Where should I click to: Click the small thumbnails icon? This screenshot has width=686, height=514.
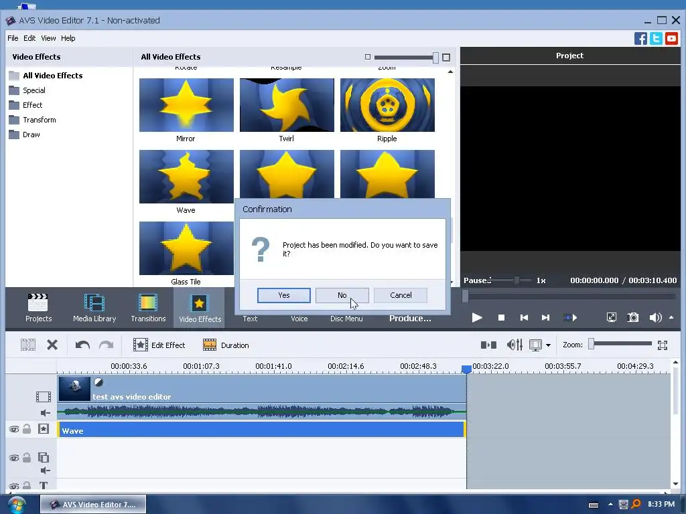pyautogui.click(x=368, y=58)
